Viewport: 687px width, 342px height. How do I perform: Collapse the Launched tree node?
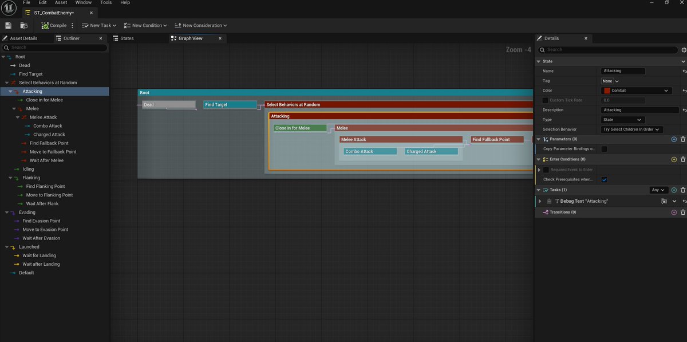point(7,247)
